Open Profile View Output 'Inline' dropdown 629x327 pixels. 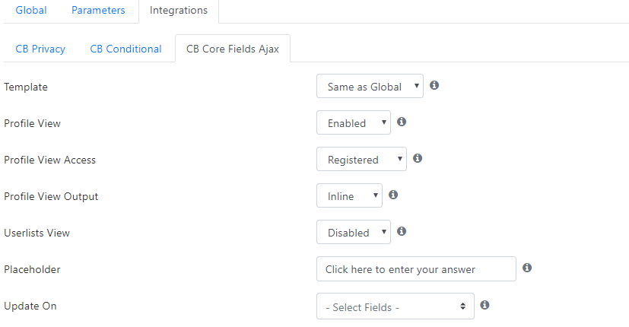[x=349, y=195]
